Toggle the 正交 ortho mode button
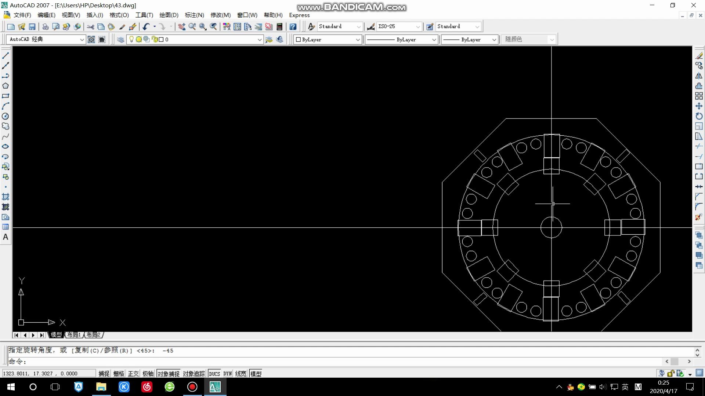705x396 pixels. 133,374
